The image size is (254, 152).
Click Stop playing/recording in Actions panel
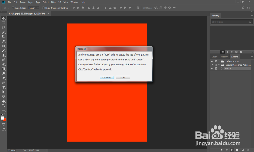coord(221,150)
